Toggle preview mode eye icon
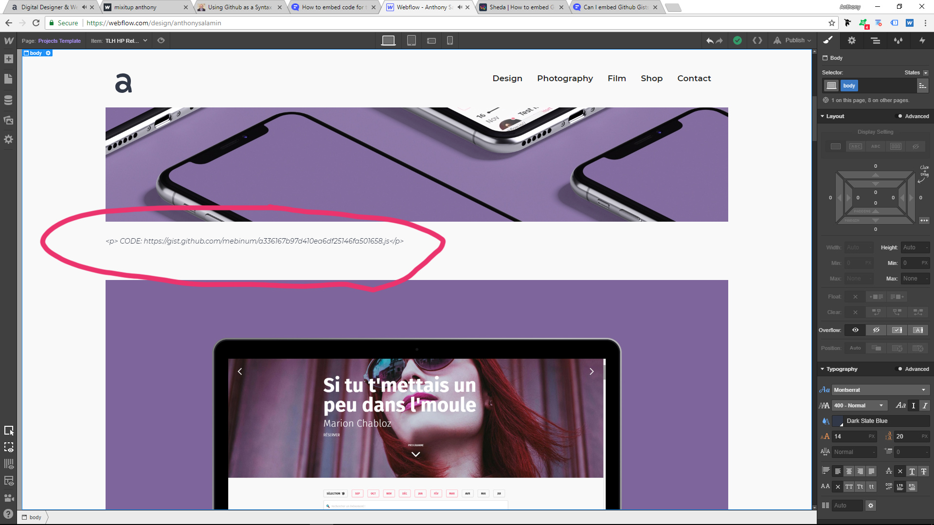This screenshot has height=525, width=934. click(161, 40)
